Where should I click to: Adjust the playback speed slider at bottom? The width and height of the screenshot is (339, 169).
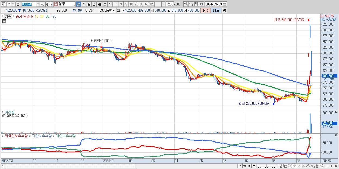tap(267, 165)
